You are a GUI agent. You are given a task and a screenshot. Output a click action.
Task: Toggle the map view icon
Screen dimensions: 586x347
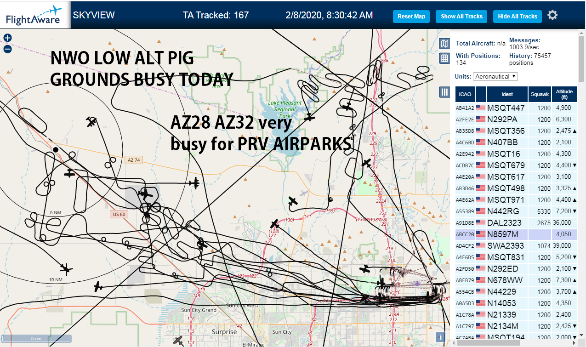444,44
